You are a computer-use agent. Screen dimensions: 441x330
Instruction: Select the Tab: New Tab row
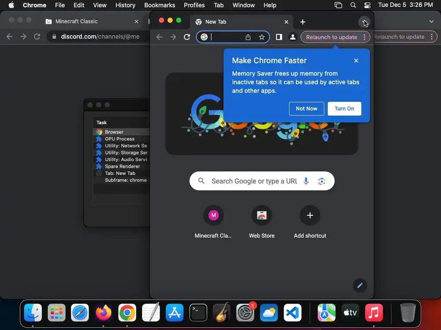pyautogui.click(x=121, y=173)
